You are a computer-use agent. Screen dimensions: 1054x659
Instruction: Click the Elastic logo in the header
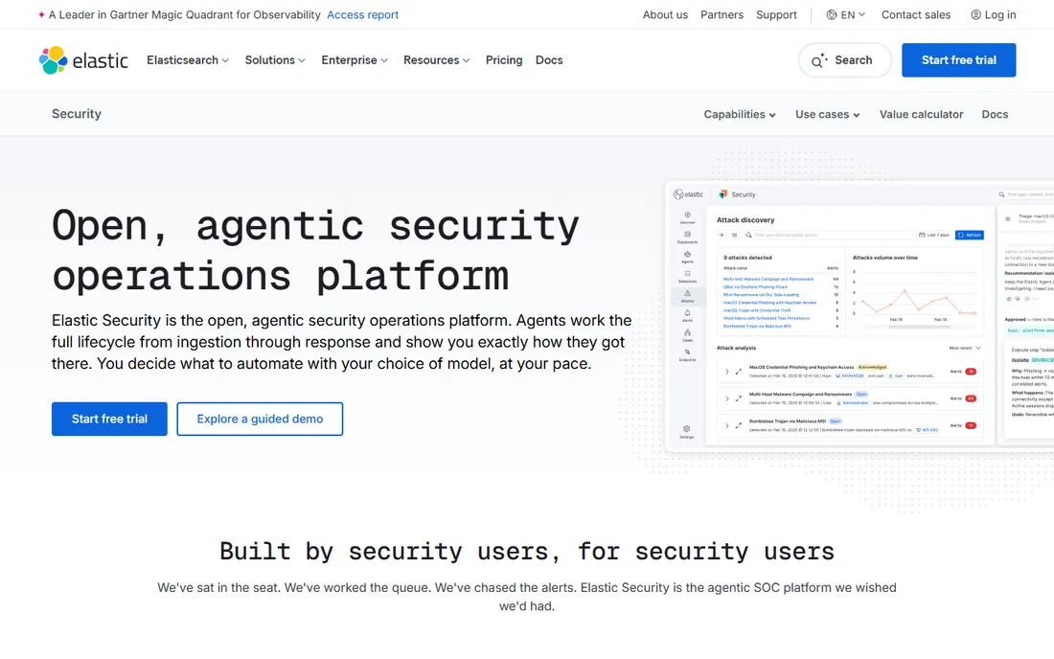point(83,60)
